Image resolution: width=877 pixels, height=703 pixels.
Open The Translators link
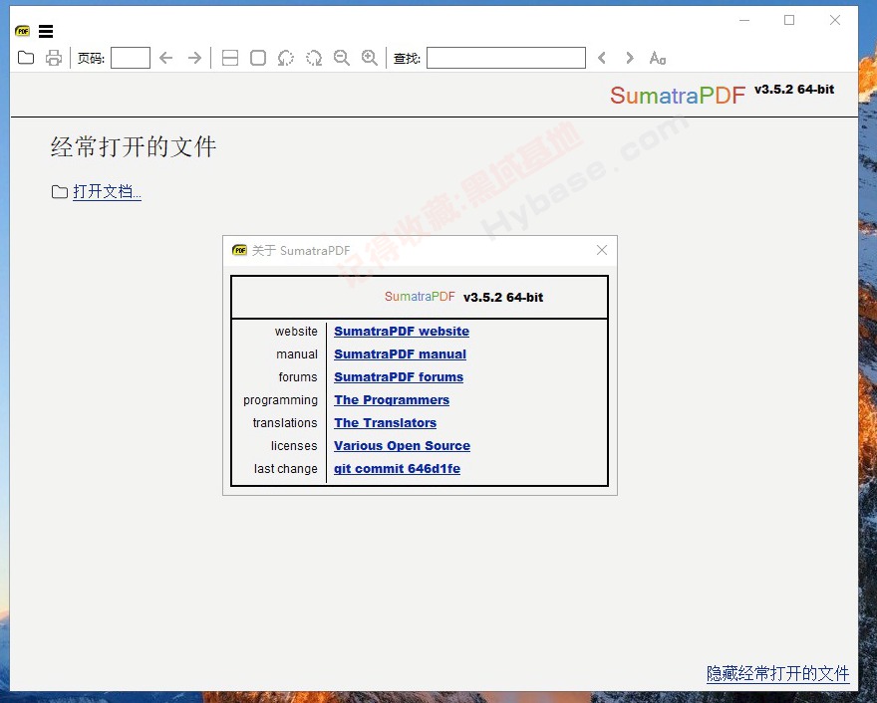pyautogui.click(x=386, y=422)
